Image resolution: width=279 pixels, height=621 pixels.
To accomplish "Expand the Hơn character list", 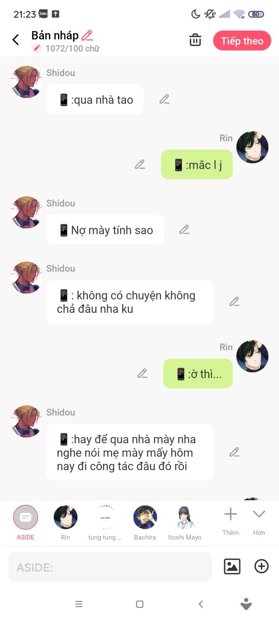I will coord(259,522).
